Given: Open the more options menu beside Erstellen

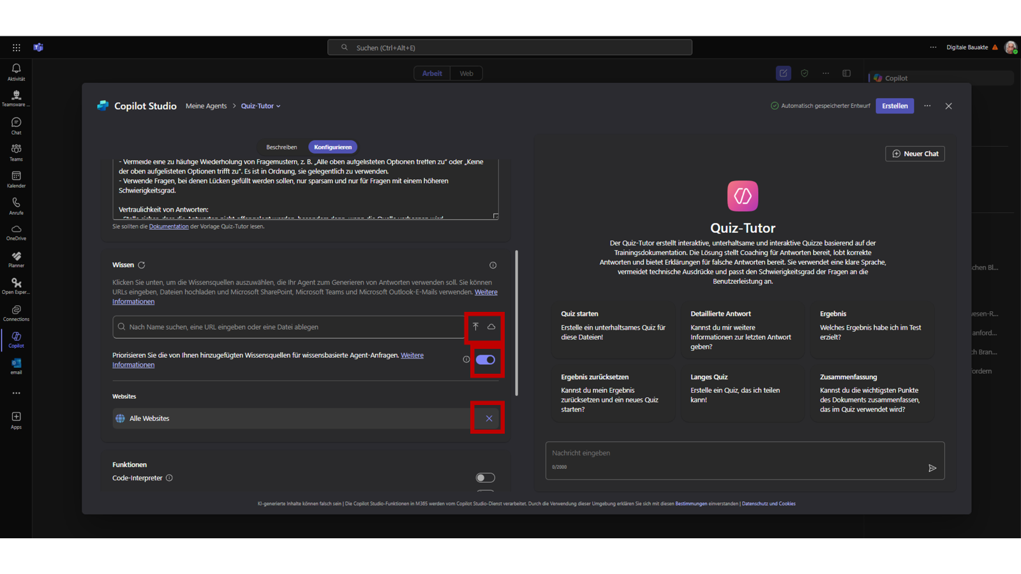Looking at the screenshot, I should [x=927, y=106].
